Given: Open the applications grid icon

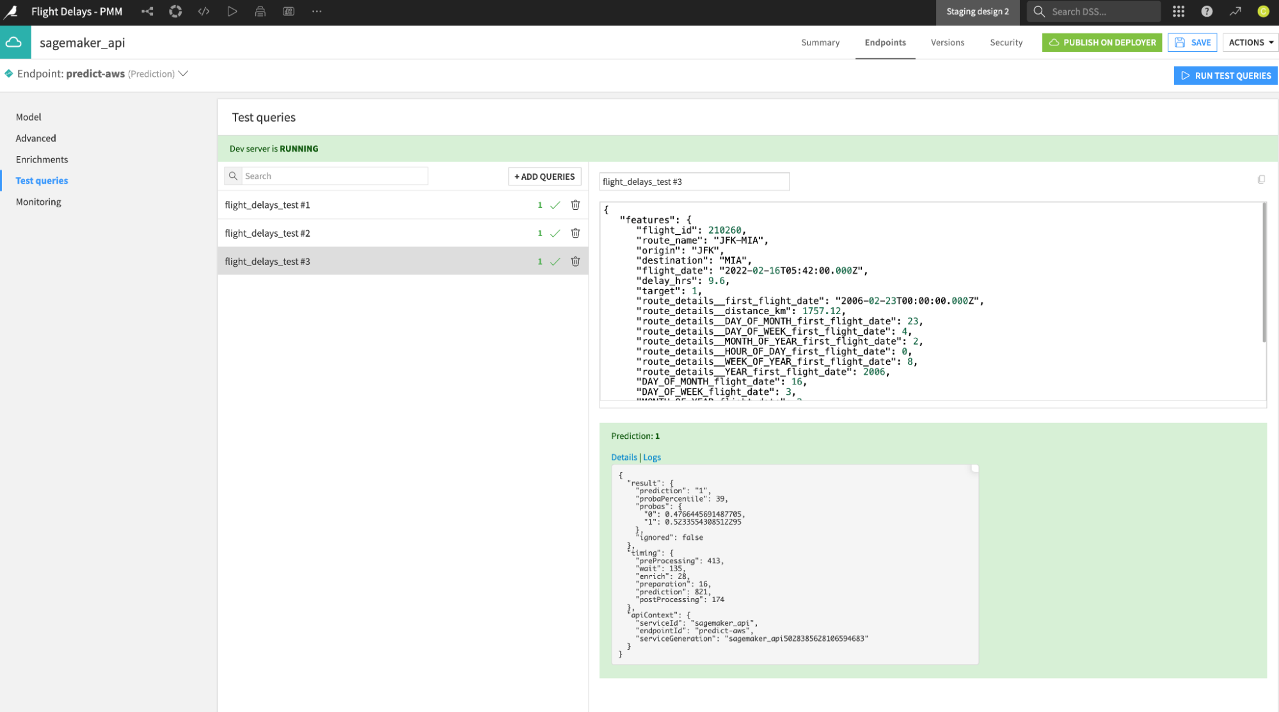Looking at the screenshot, I should pyautogui.click(x=1178, y=11).
